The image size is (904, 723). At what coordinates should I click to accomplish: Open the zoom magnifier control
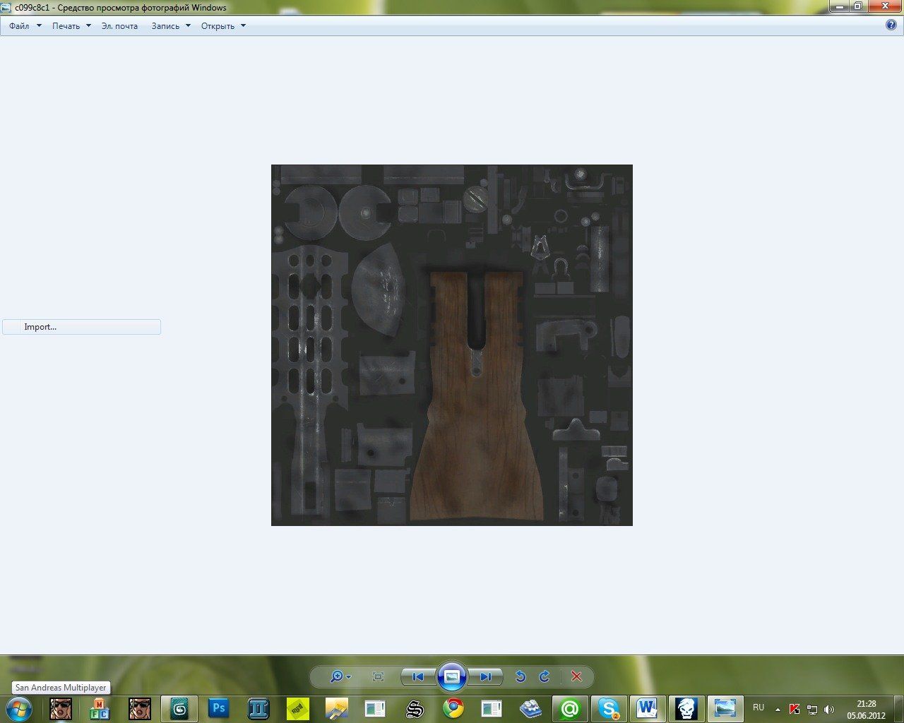tap(340, 676)
